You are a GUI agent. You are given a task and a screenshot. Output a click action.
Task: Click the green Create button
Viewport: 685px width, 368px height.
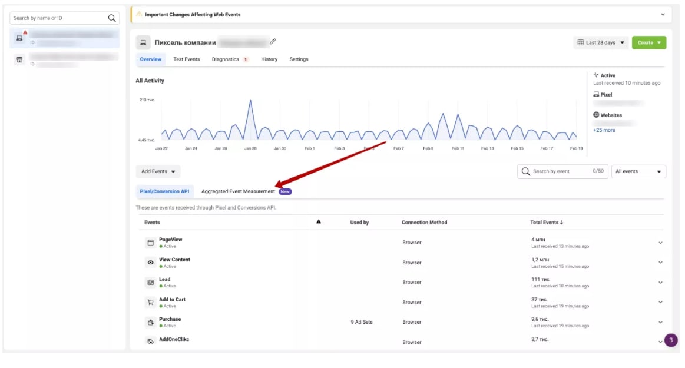648,42
